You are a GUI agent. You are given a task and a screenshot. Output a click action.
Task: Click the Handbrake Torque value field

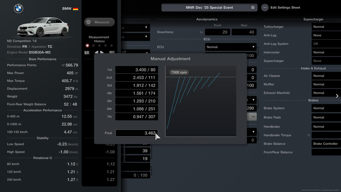[x=326, y=135]
